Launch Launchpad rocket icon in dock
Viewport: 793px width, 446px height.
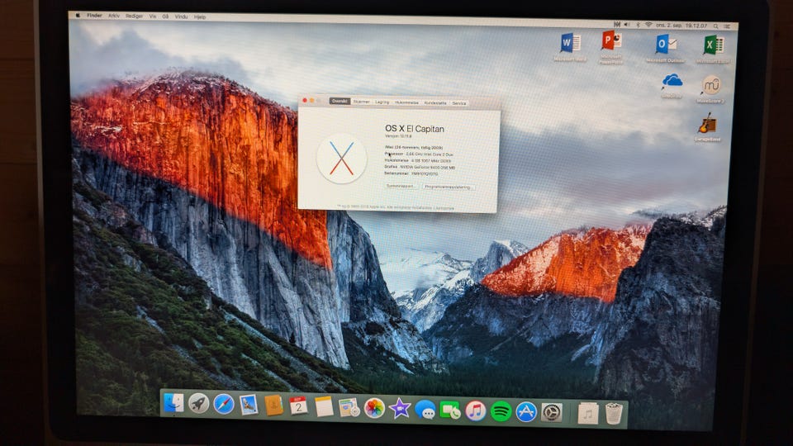(x=199, y=404)
